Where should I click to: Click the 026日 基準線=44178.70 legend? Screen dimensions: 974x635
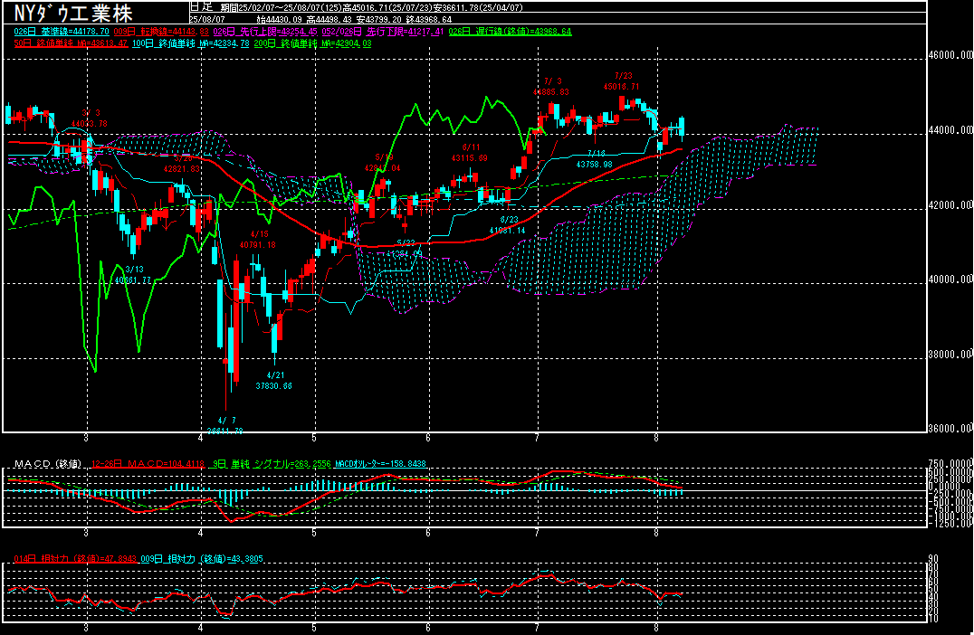point(62,31)
